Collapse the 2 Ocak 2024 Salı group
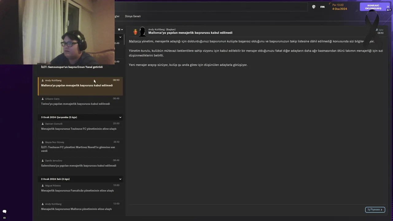 click(120, 179)
